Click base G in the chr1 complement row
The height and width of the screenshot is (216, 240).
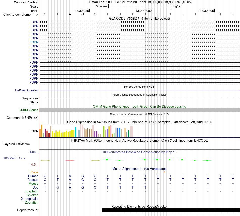pos(83,14)
